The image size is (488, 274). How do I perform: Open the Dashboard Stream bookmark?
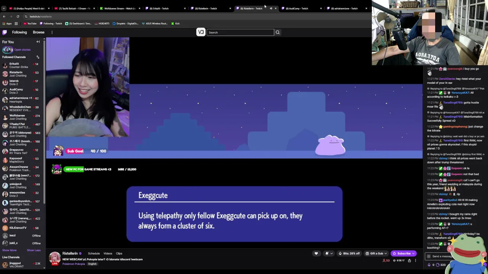coord(78,24)
